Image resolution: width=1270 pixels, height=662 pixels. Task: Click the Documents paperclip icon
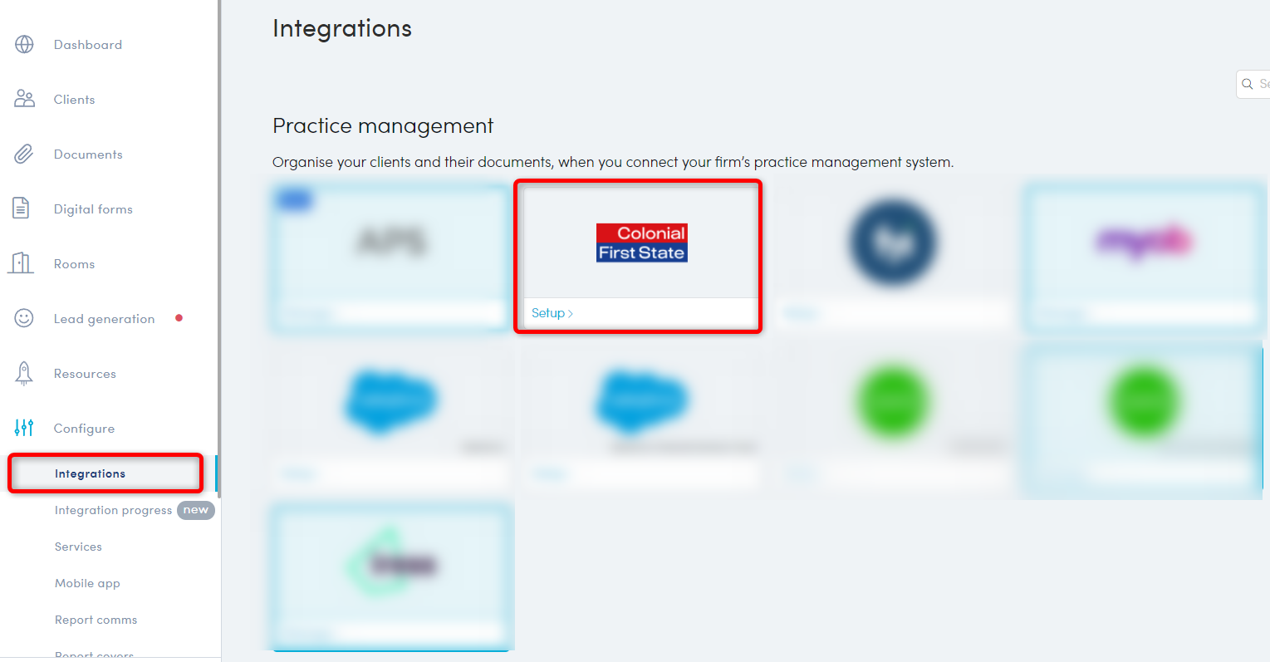coord(24,154)
